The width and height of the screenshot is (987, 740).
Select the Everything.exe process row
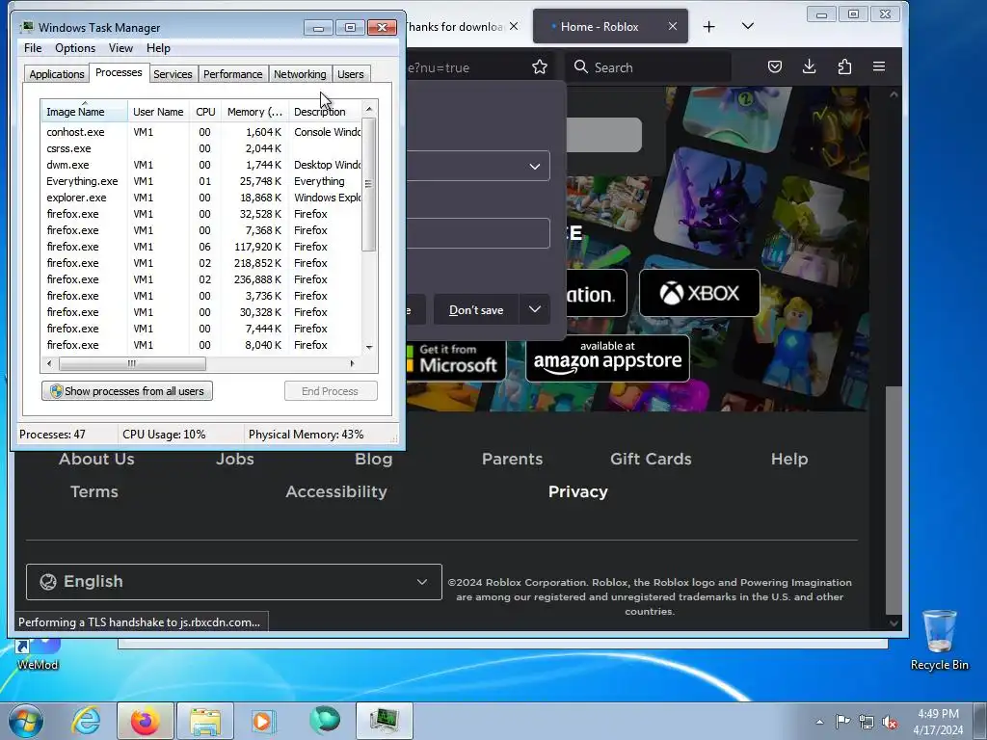pyautogui.click(x=201, y=181)
